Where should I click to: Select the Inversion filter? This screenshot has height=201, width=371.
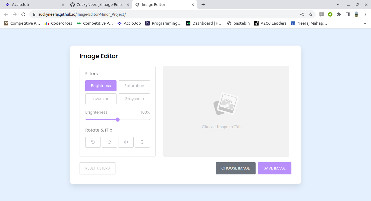pyautogui.click(x=101, y=99)
